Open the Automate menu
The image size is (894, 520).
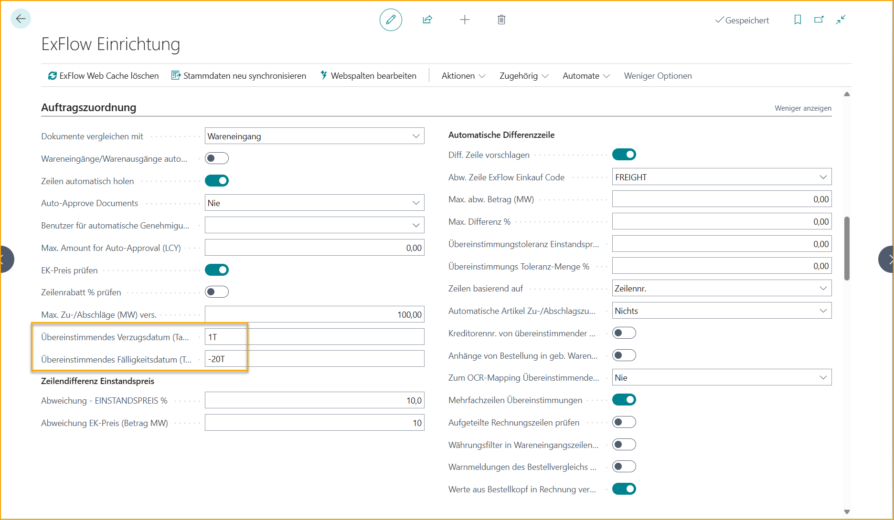point(586,76)
